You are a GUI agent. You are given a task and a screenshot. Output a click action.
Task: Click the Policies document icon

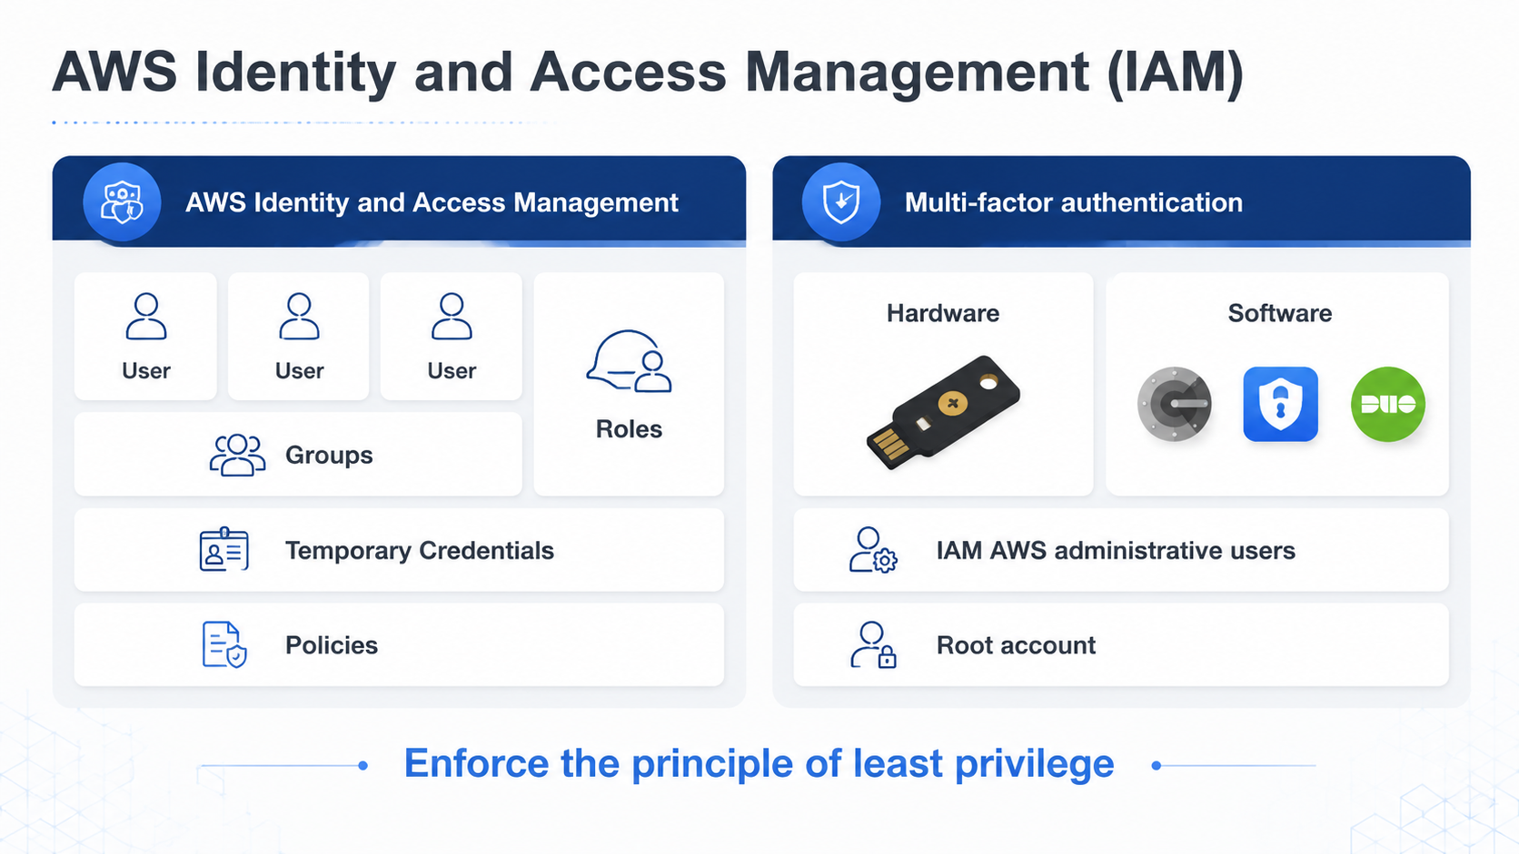223,644
